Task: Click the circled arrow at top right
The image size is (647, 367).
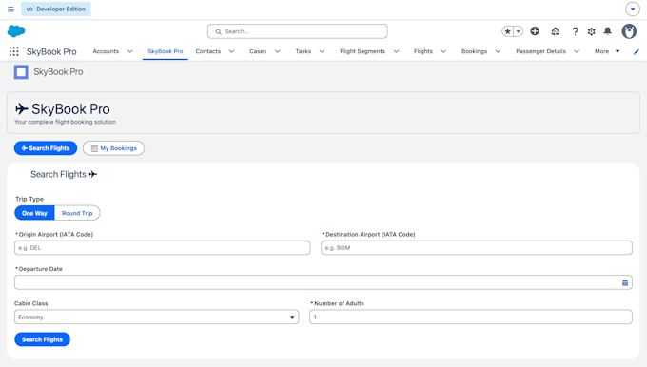Action: [633, 10]
